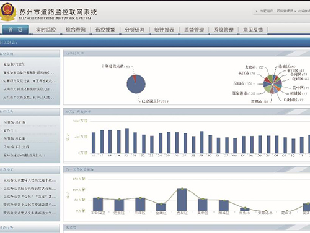Click the 金阊区 bar in district chart
The height and width of the screenshot is (233, 310).
tap(161, 207)
